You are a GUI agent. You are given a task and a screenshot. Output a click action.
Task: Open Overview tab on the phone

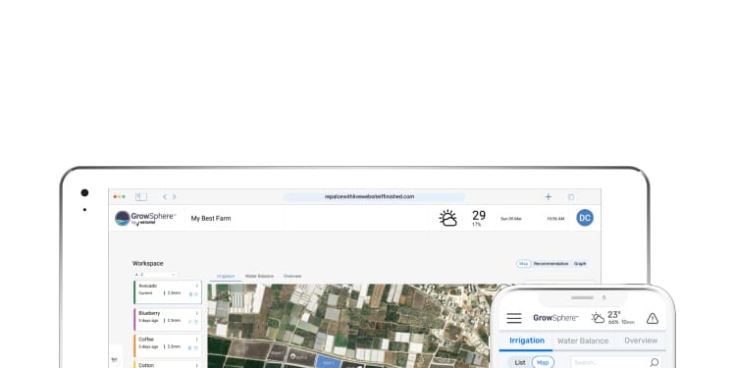point(641,341)
